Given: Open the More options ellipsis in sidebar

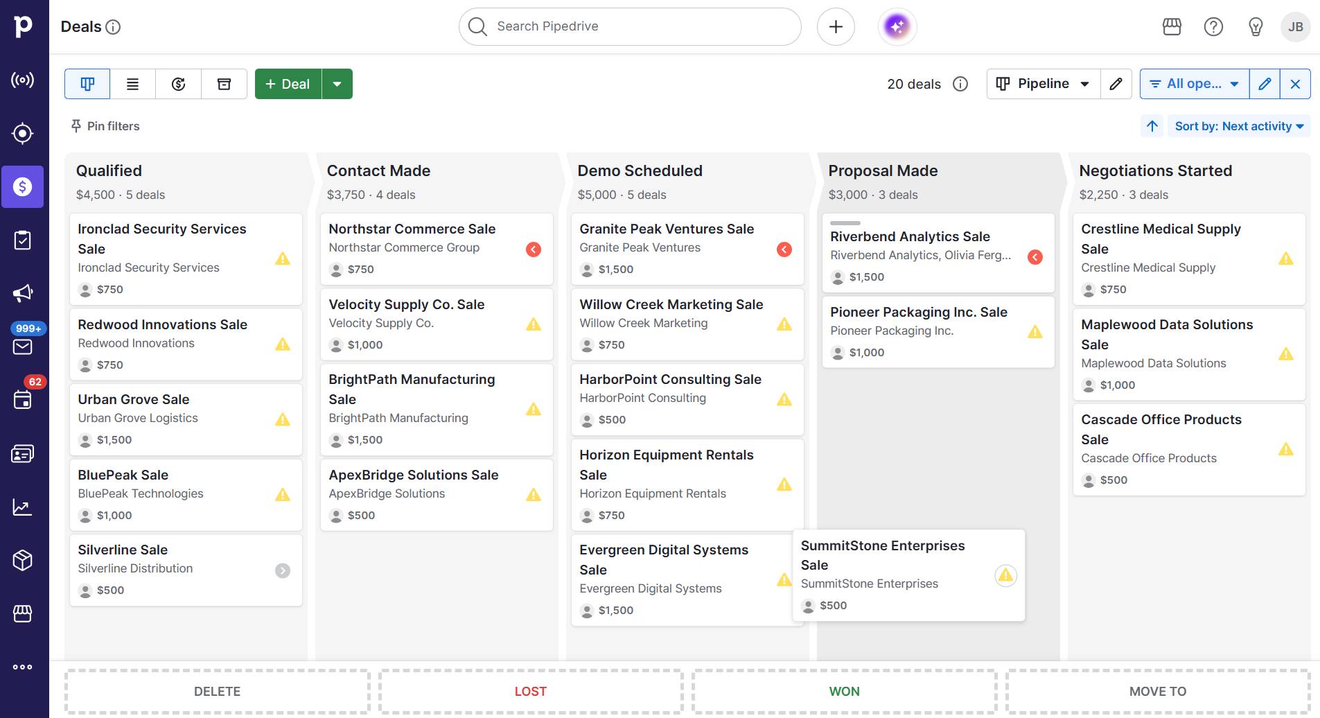Looking at the screenshot, I should tap(23, 667).
